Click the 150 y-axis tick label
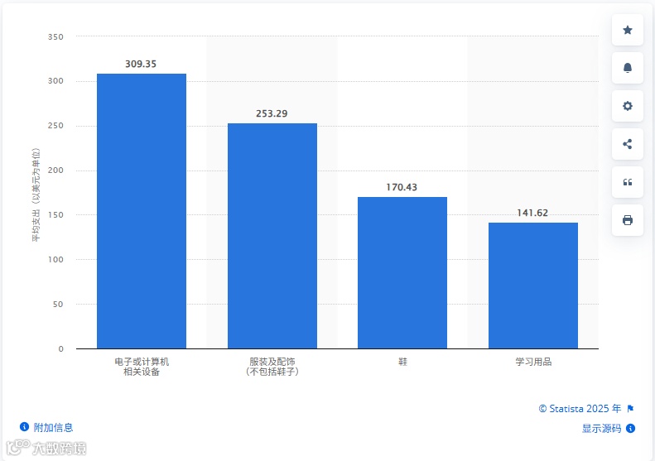The image size is (655, 461). click(x=55, y=215)
